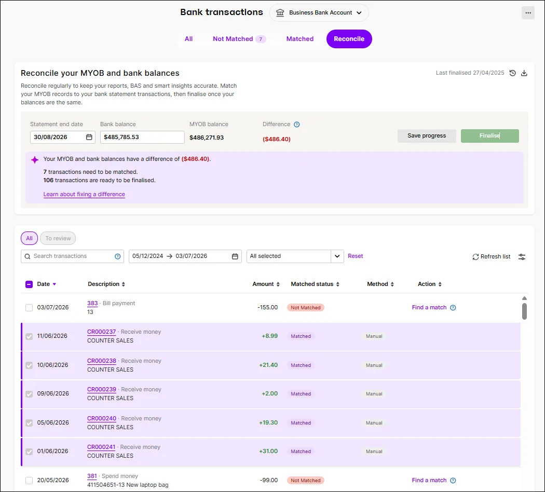The width and height of the screenshot is (545, 492).
Task: Click the Refresh list label
Action: point(495,257)
